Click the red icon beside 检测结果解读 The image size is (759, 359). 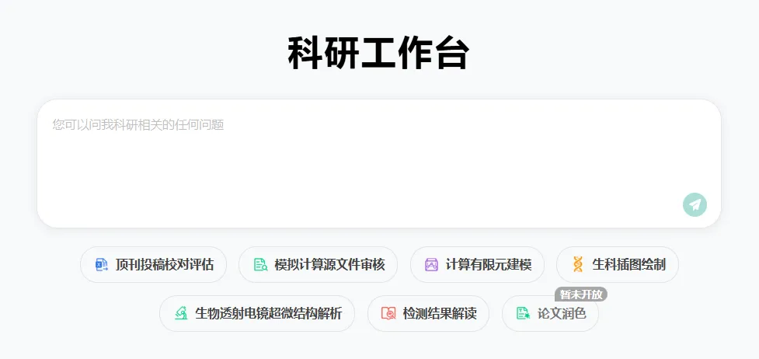[x=388, y=314]
